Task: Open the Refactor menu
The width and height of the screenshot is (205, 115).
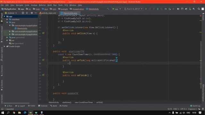Action: tap(42, 5)
